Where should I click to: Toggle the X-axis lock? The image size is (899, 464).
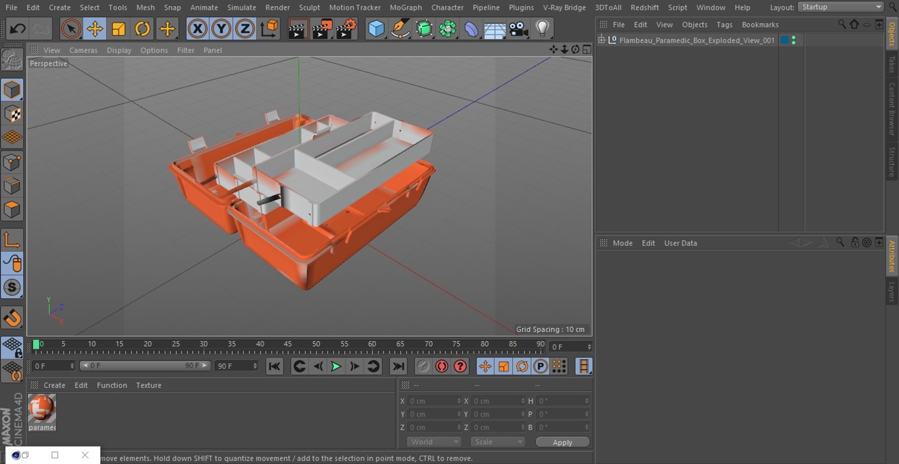click(198, 29)
